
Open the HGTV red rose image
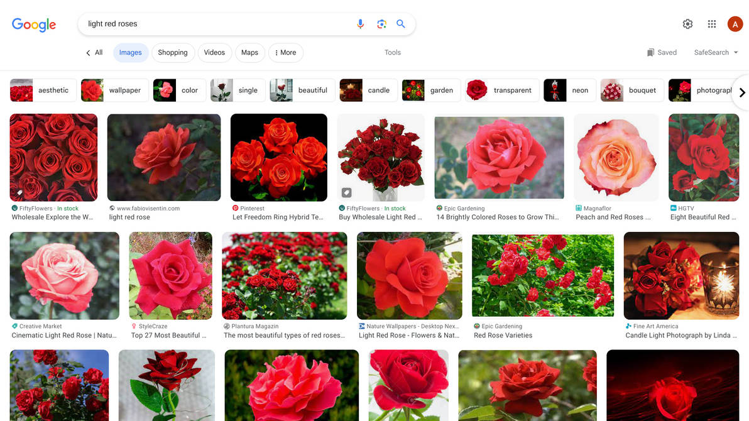point(704,157)
